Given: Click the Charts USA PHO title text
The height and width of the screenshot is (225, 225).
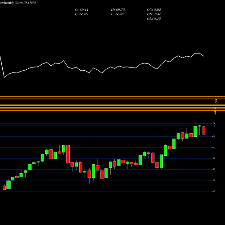Looking at the screenshot, I should click(x=25, y=3).
